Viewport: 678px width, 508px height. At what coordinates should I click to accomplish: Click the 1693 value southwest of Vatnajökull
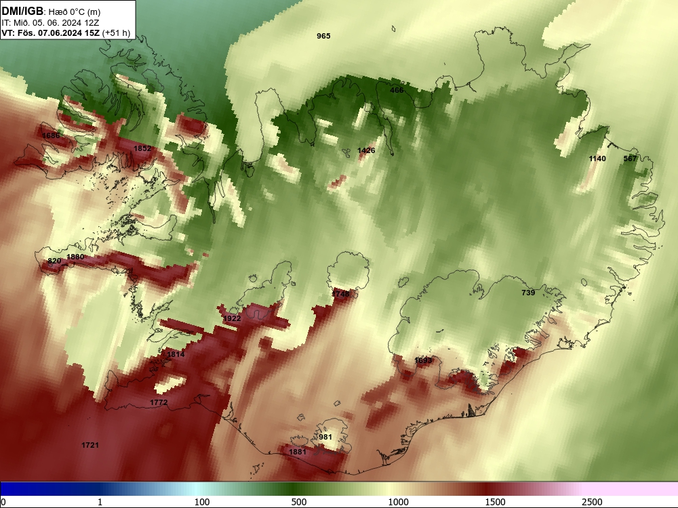click(423, 360)
